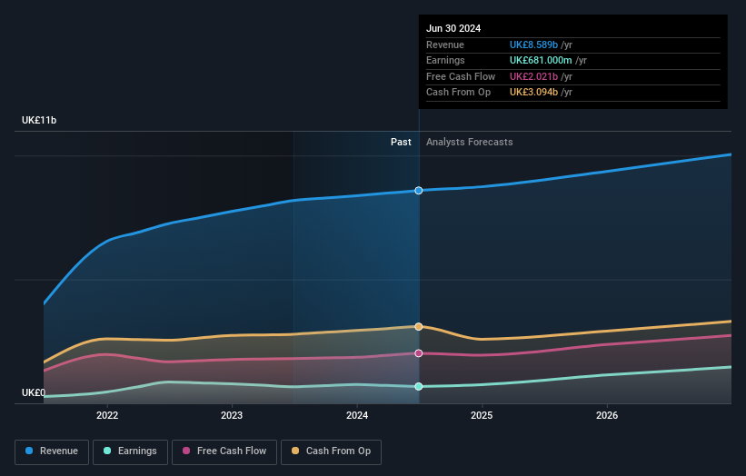Screen dimensions: 746x476
Task: Toggle the Revenue legend button
Action: click(x=52, y=451)
